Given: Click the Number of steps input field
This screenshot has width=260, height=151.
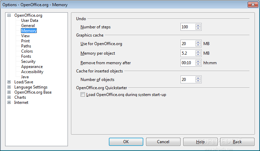Looking at the screenshot, I should (188, 27).
